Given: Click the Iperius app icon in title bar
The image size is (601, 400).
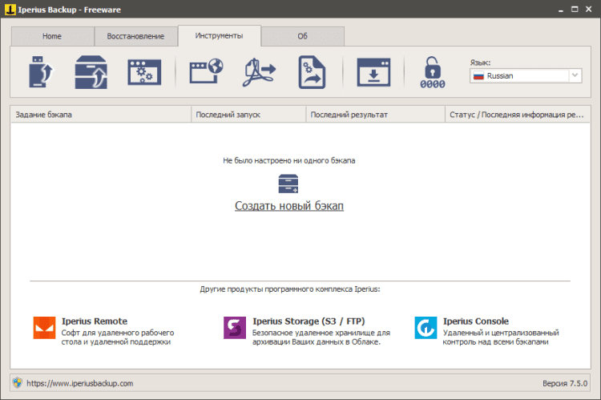Looking at the screenshot, I should pos(10,10).
